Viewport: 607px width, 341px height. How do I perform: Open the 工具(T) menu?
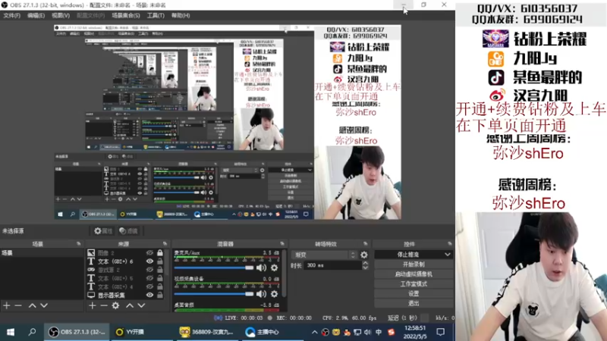(156, 15)
